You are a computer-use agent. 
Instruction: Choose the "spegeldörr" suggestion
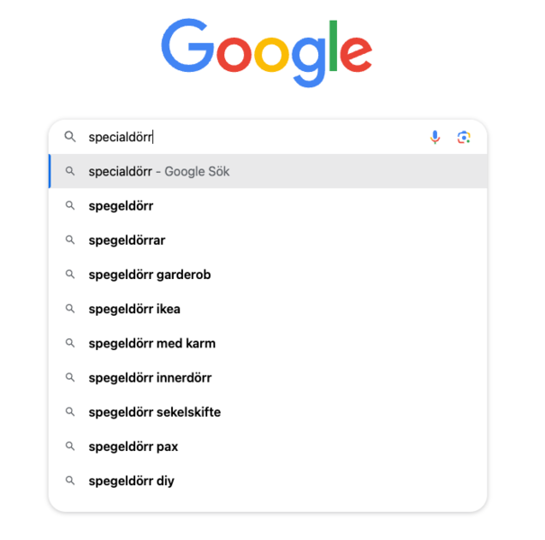(121, 206)
